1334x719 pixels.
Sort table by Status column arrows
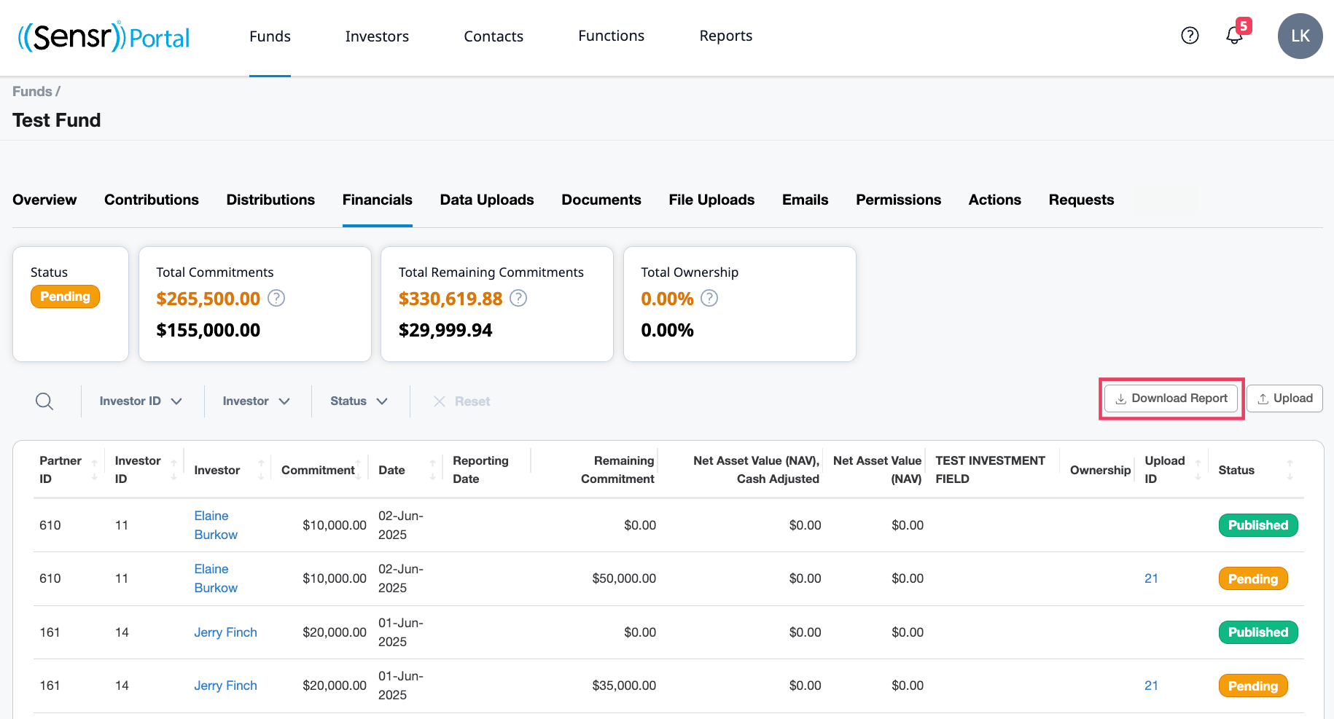1290,470
